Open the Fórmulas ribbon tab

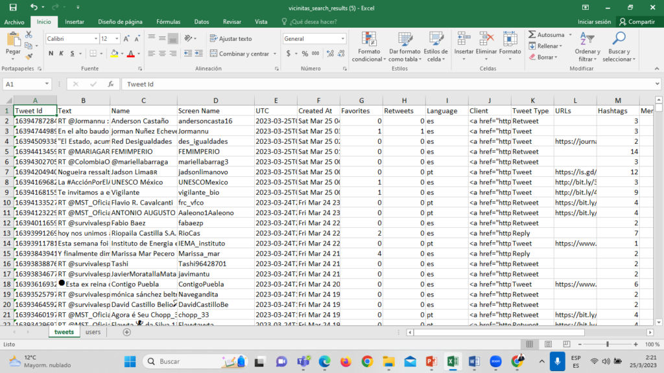pos(168,21)
